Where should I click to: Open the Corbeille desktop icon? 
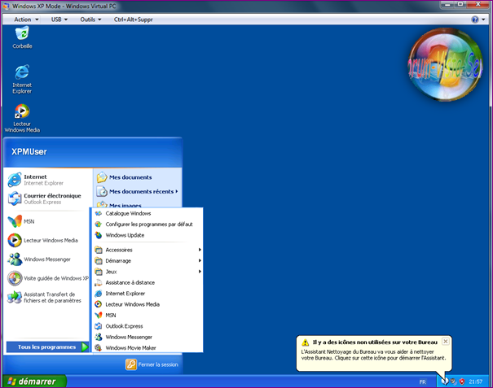(x=22, y=37)
